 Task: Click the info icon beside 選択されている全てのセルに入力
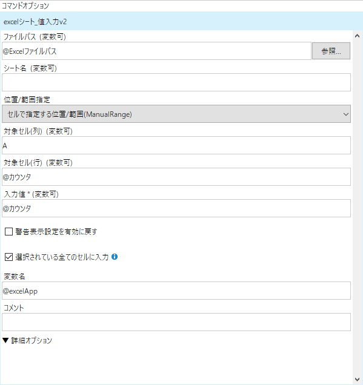pos(115,257)
